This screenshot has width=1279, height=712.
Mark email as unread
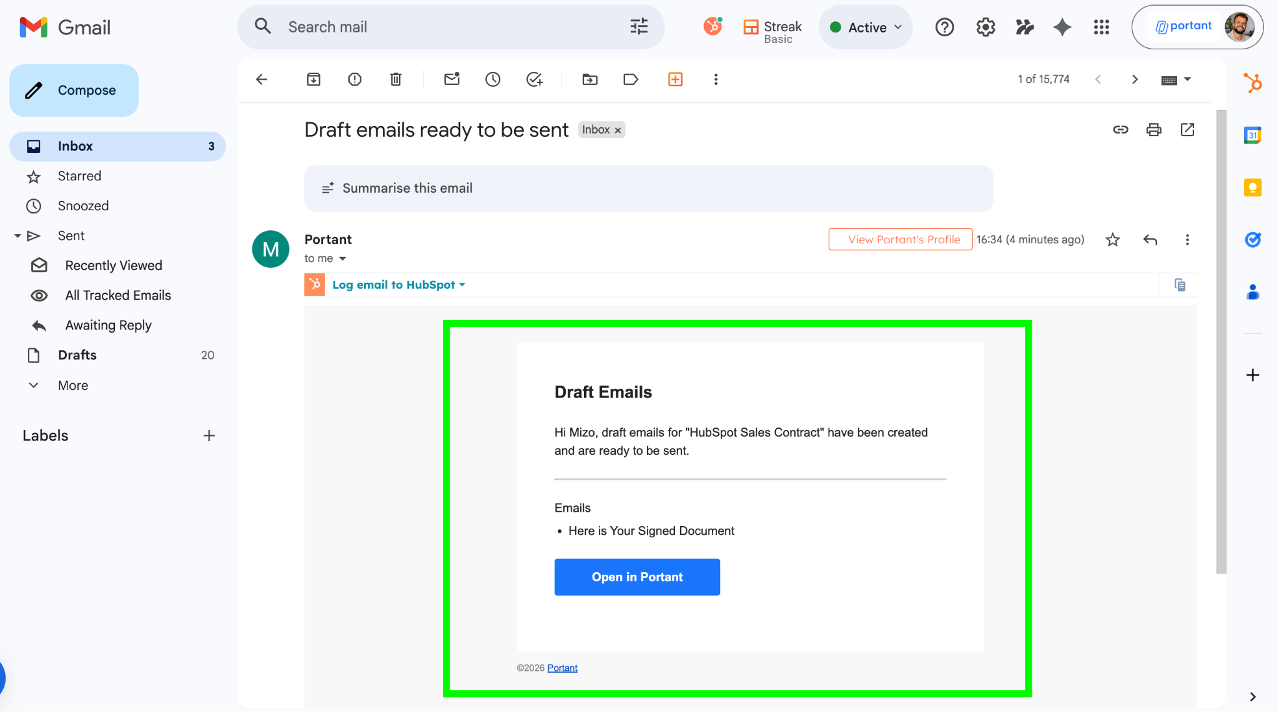(452, 79)
